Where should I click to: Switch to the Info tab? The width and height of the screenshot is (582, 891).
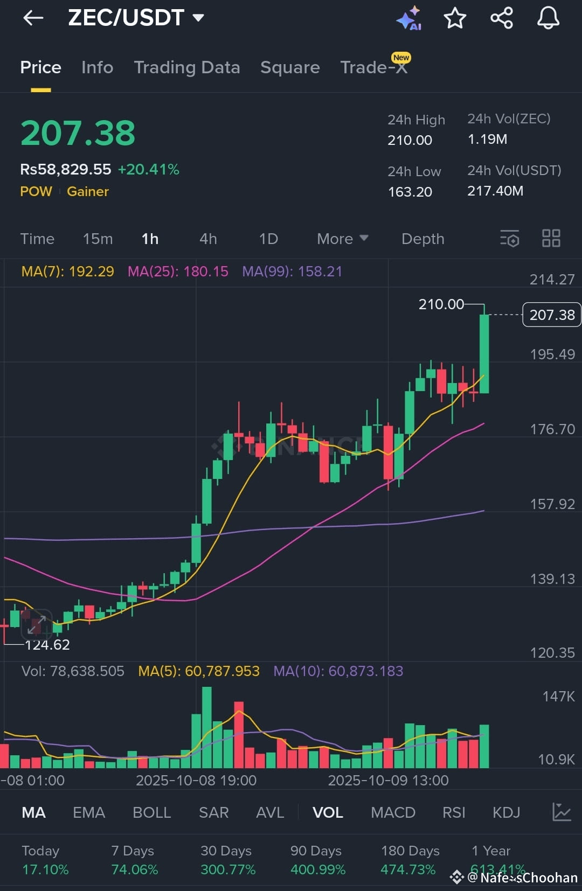[x=97, y=67]
